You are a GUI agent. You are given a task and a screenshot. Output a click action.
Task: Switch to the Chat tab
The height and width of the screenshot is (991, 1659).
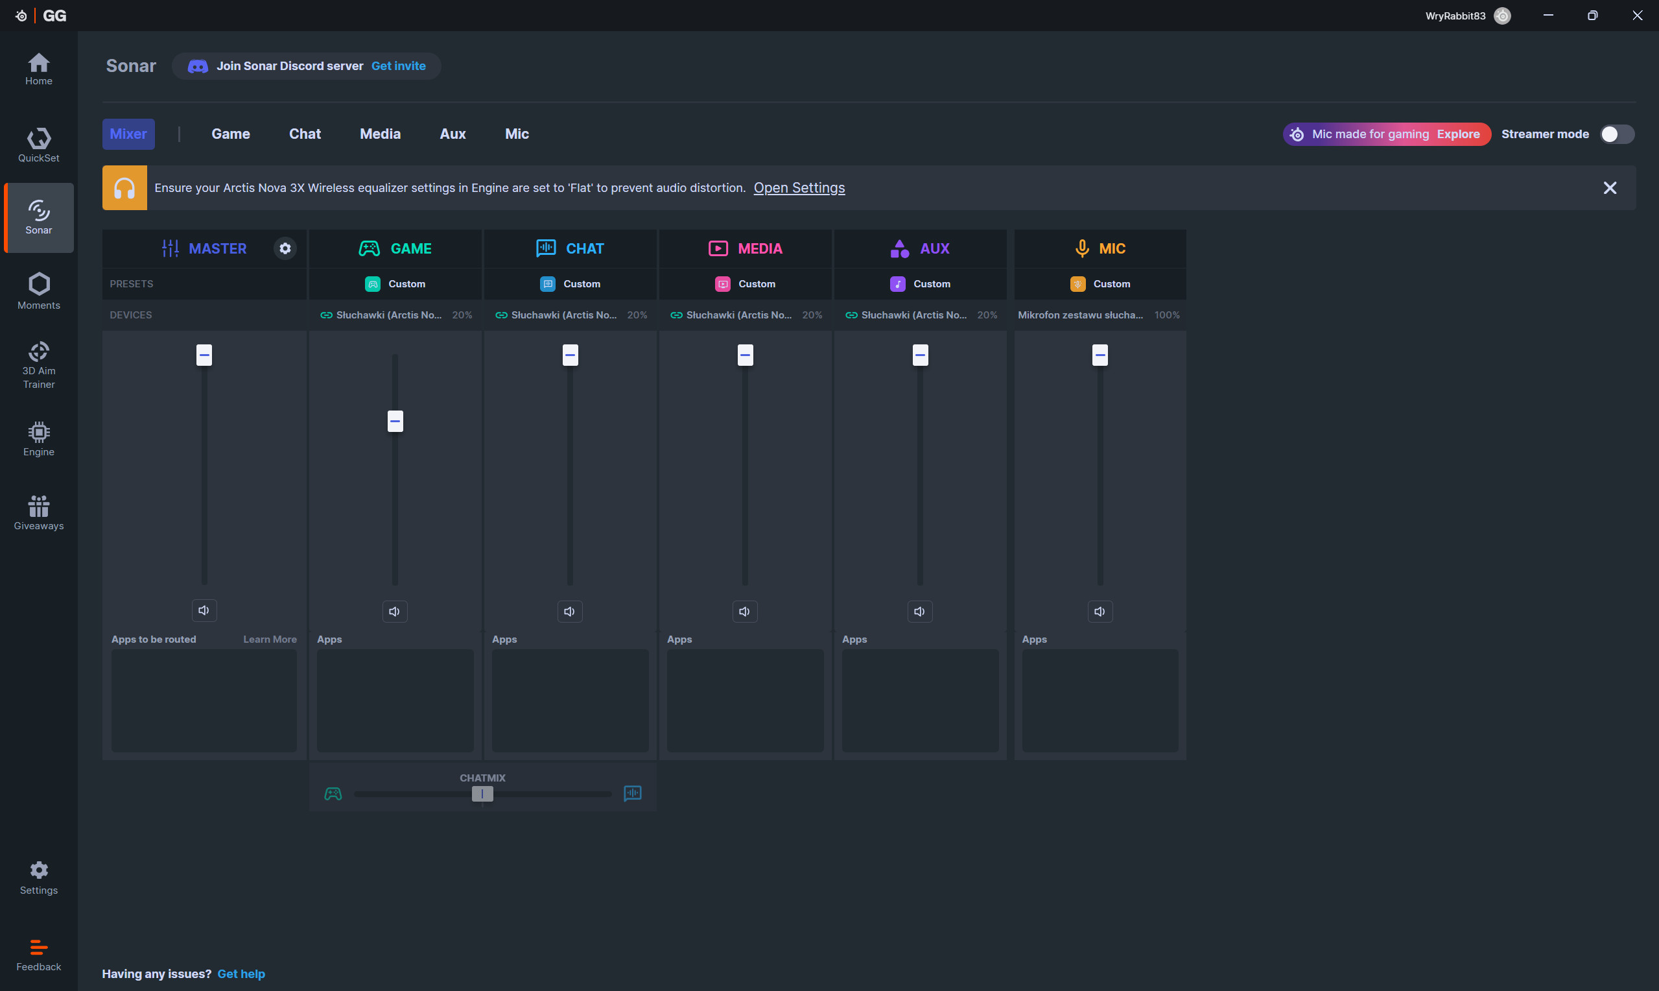[305, 134]
